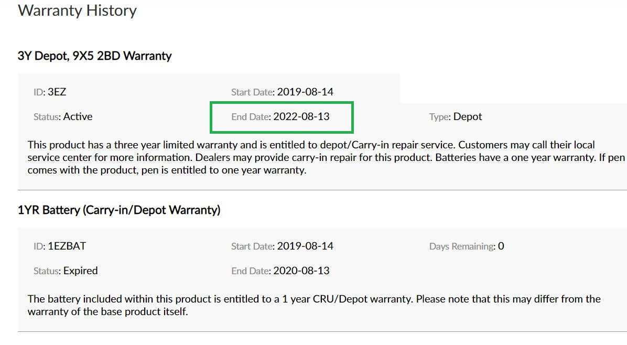This screenshot has width=627, height=345.
Task: Click the Warranty History page heading
Action: click(77, 11)
